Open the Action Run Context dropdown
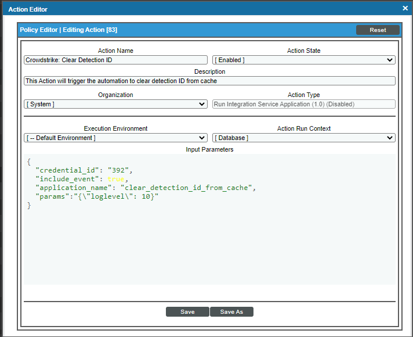Viewport: 413px width, 337px height. [x=304, y=138]
